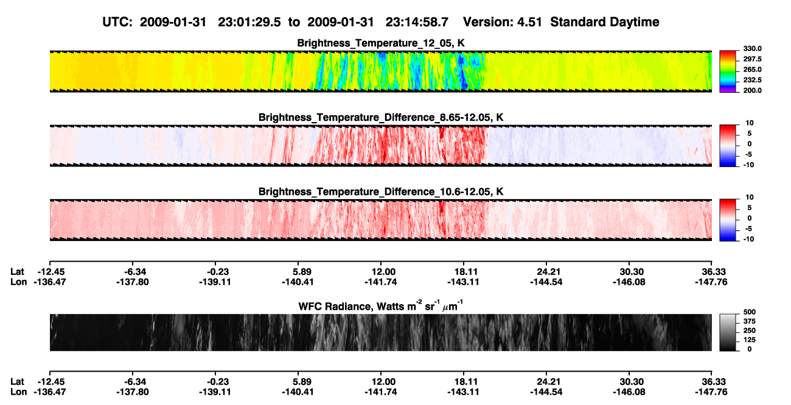Click upper axis latitude value 12.00
Image resolution: width=791 pixels, height=405 pixels.
point(381,271)
